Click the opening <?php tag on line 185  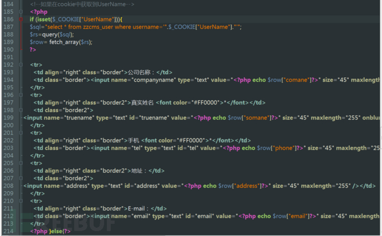click(x=39, y=12)
